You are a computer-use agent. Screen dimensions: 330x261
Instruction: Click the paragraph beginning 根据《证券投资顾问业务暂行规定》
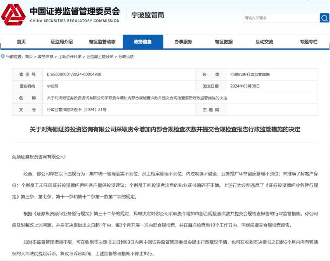pos(165,220)
